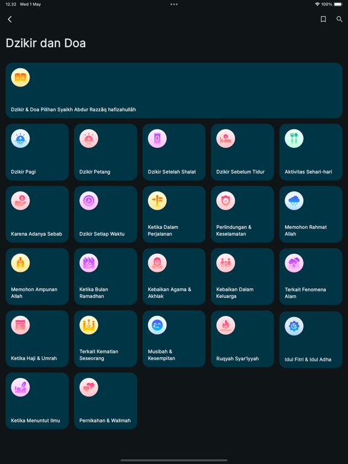348x464 pixels.
Task: Open the Idul Fitri & Idul Adha card
Action: point(311,340)
